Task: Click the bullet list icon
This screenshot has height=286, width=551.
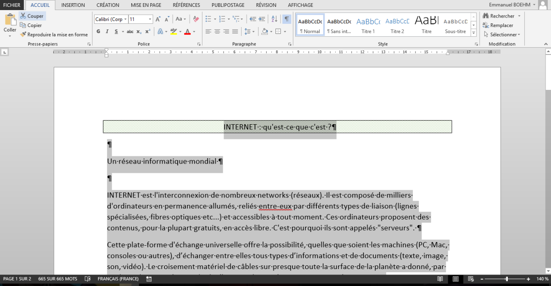Action: pos(208,19)
